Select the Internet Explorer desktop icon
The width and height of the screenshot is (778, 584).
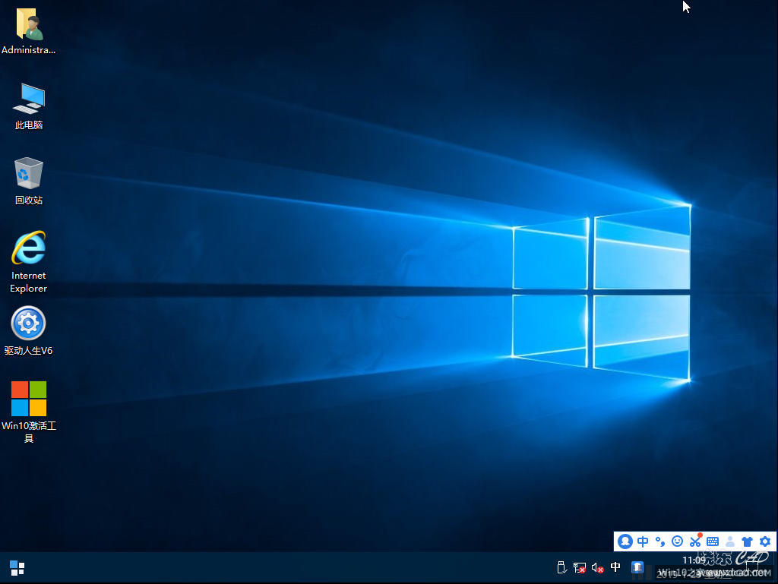28,262
